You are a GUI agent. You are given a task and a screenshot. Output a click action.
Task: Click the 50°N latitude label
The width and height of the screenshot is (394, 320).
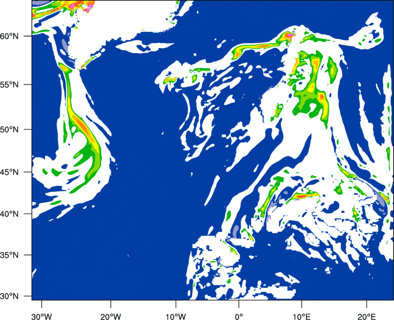[x=9, y=129]
